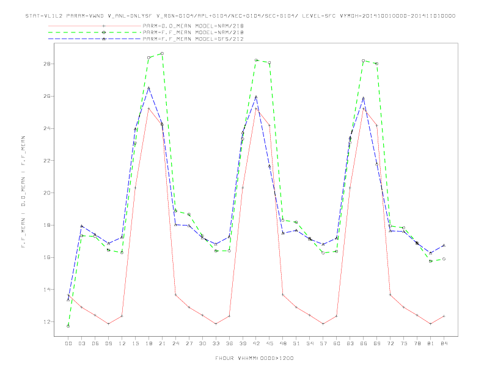Click the green dashed legend line sample
Image resolution: width=484 pixels, height=374 pixels.
tap(95, 32)
